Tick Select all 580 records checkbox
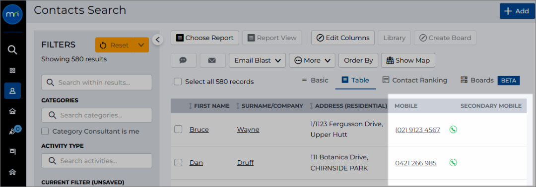536x187 pixels. [177, 82]
